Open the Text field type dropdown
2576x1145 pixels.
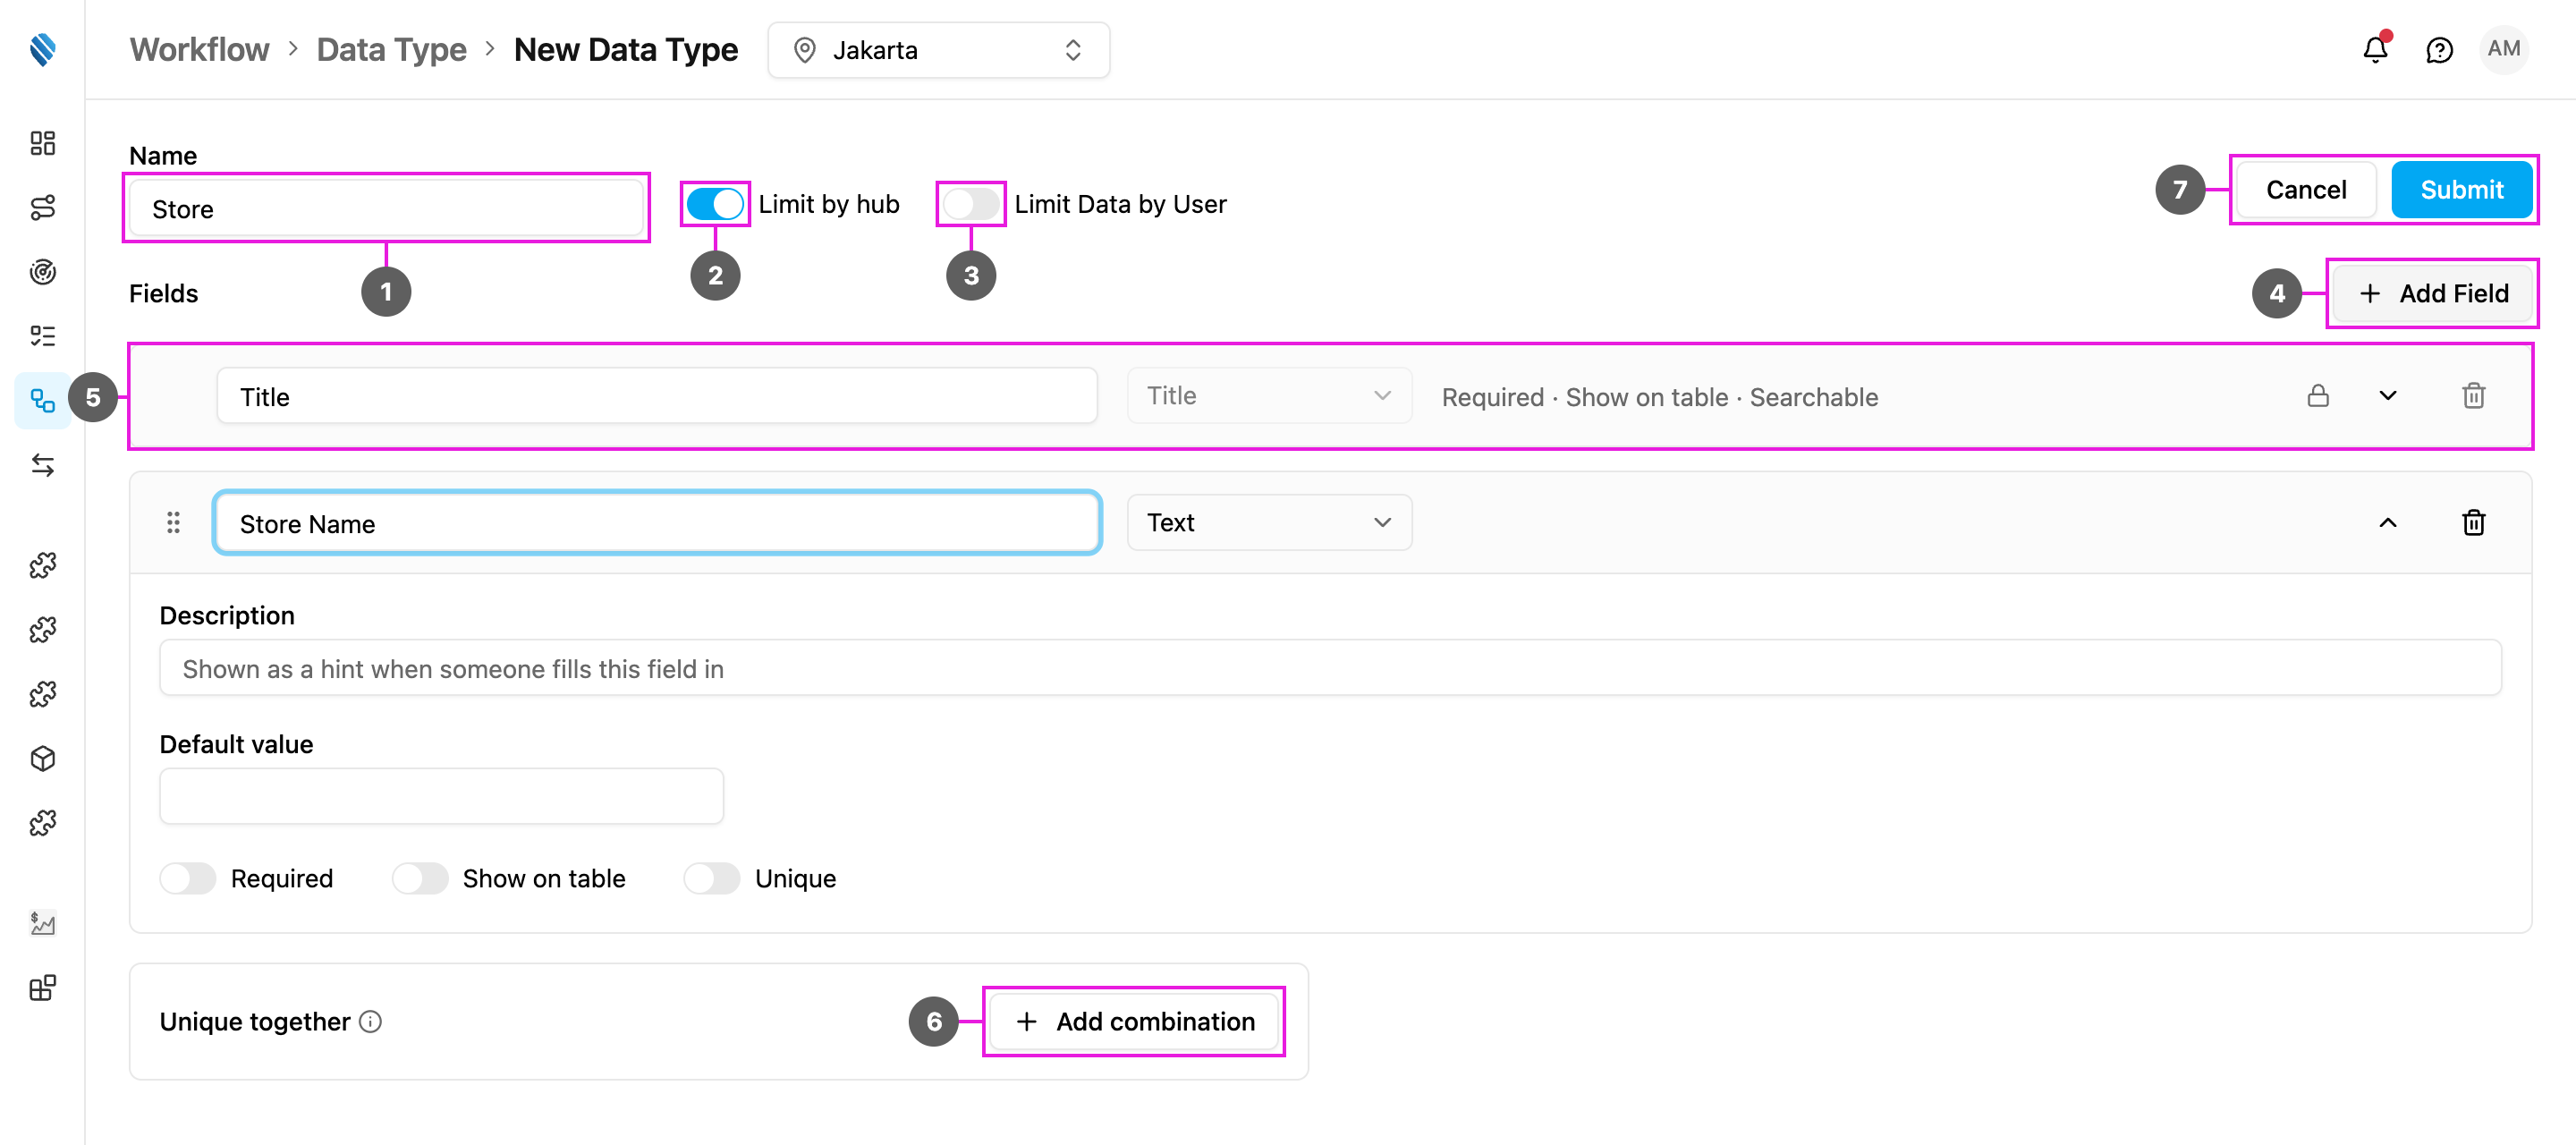(x=1269, y=522)
